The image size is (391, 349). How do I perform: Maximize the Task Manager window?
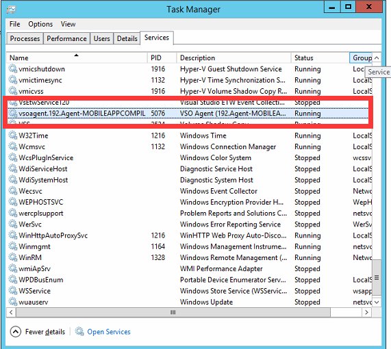click(348, 7)
